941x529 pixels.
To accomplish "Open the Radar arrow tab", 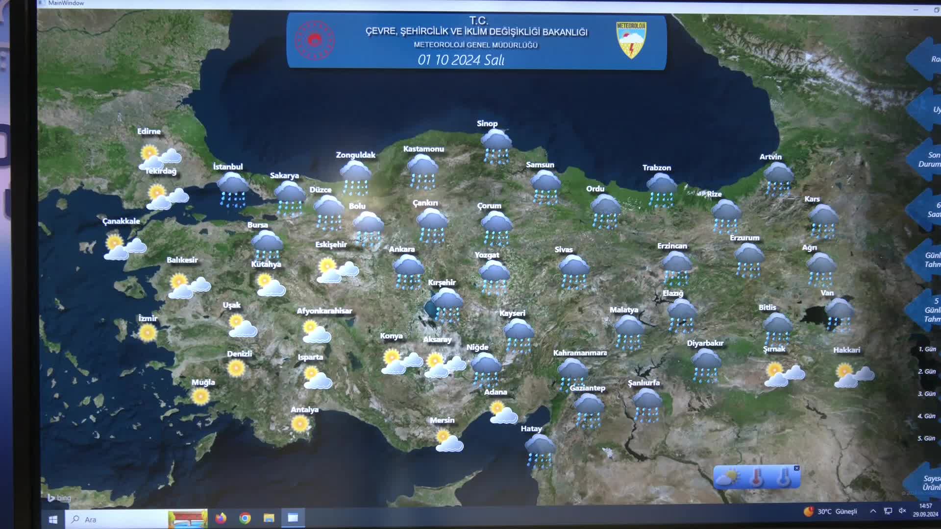I will (923, 59).
